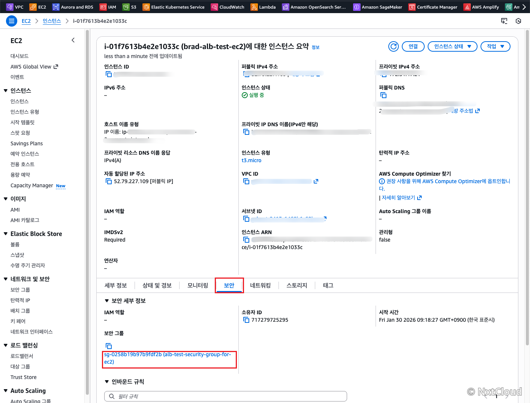Viewport: 530px width, 403px height.
Task: Collapse the 이미지 sidebar section
Action: 6,199
